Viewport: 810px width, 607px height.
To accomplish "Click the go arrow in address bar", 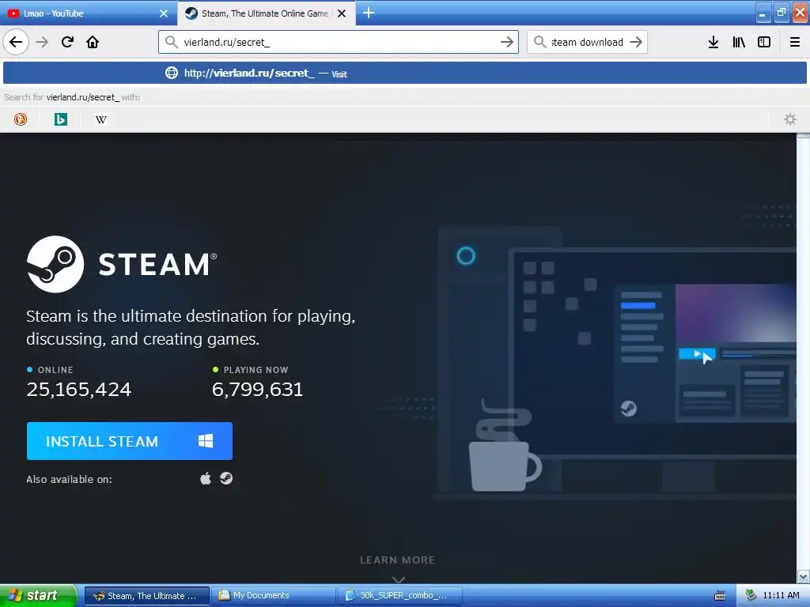I will tap(507, 42).
